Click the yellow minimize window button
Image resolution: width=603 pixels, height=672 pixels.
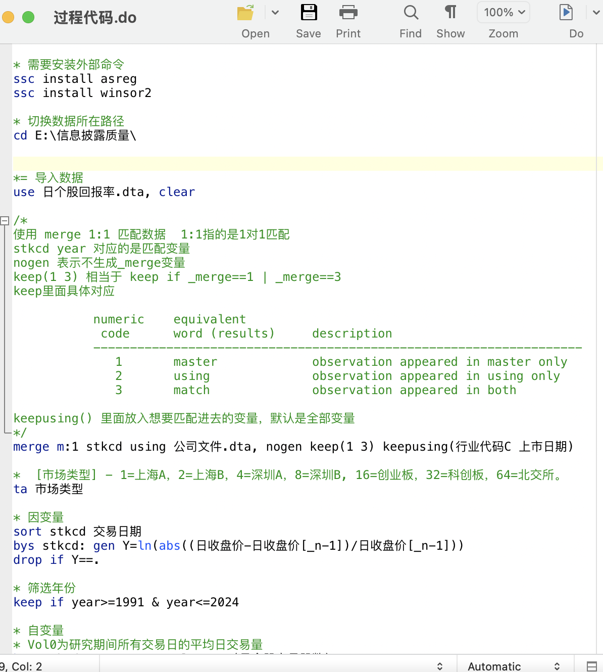pyautogui.click(x=8, y=18)
